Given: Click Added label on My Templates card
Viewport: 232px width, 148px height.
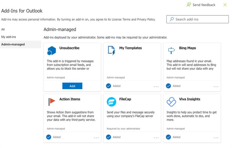Looking at the screenshot, I should click(x=117, y=86).
